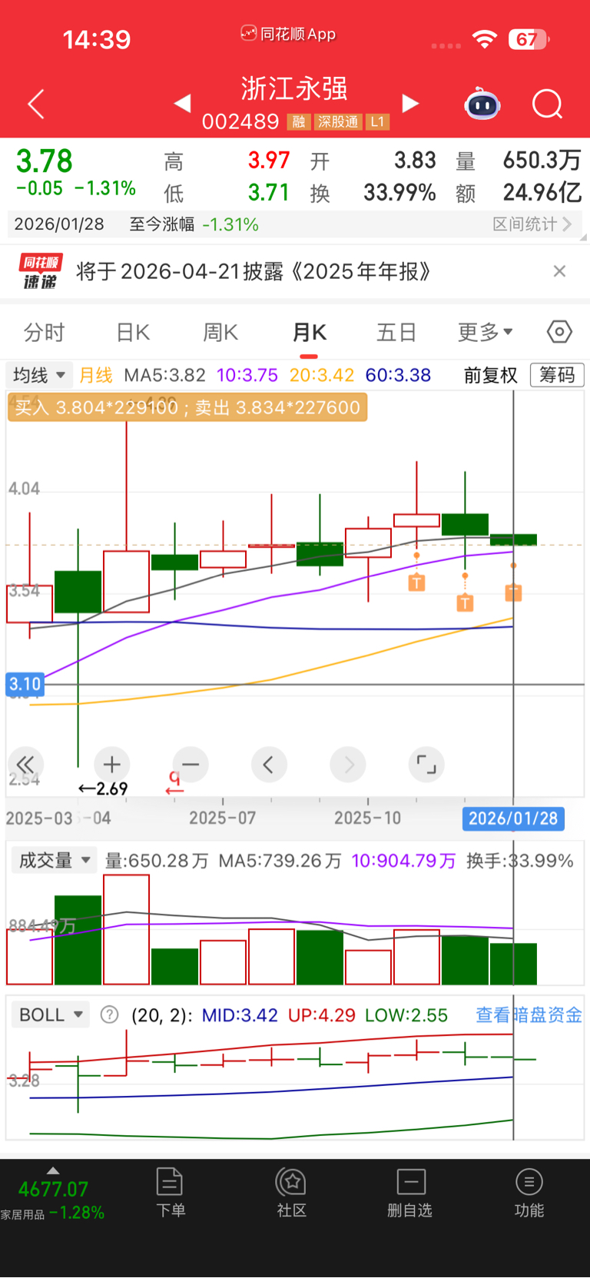This screenshot has height=1278, width=590.
Task: Open the 2025年年报 disclosure notice
Action: tap(254, 271)
